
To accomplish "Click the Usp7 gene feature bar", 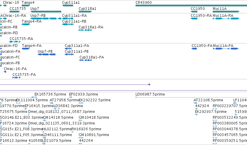I will coord(46,12).
